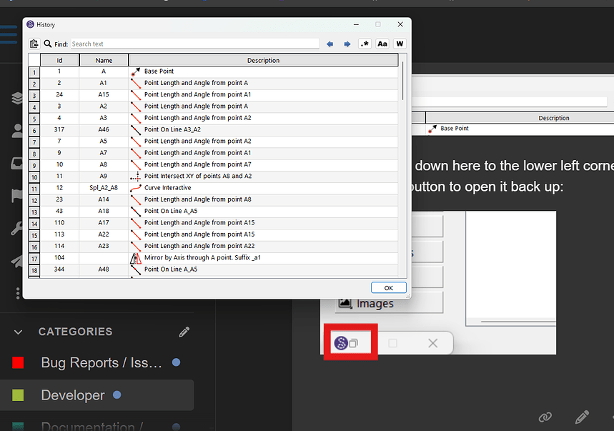Click the pencil icon at bottom right
Viewport: 614px width, 431px height.
pos(582,417)
